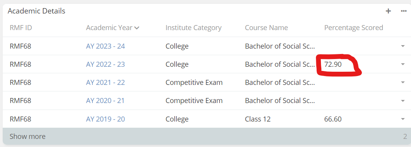
Task: Click the Class 12 course cell
Action: coord(258,119)
